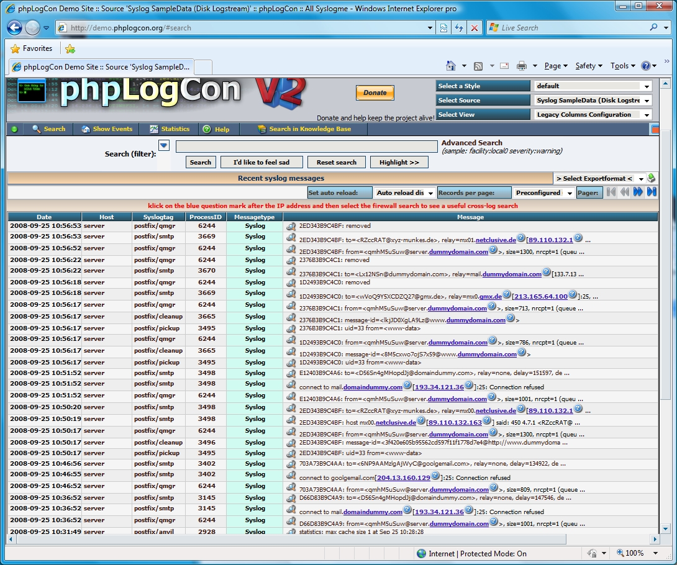Screen dimensions: 677x565
Task: Click the gmx.de link
Action: (491, 297)
